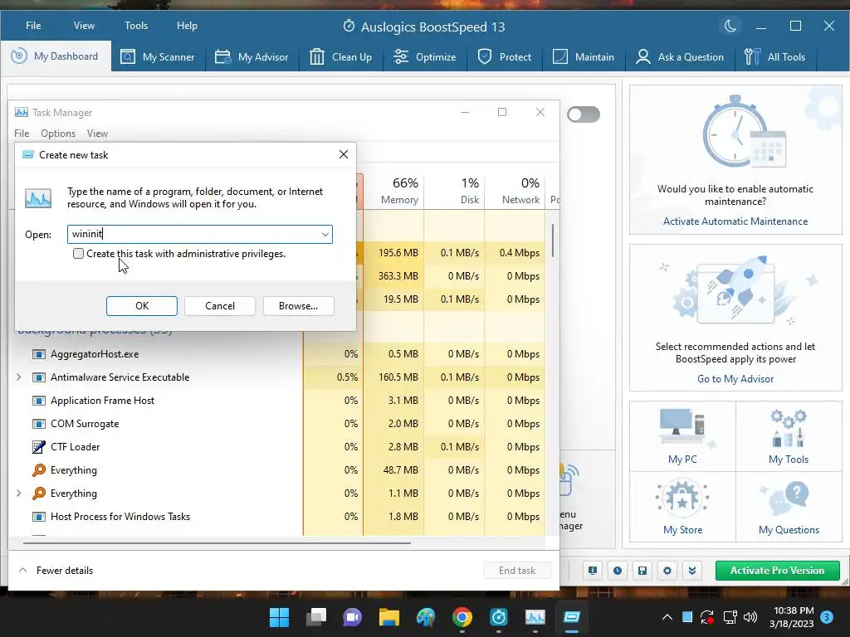Click the info icon in bottom toolbar
Screen dimensions: 850x637
(593, 571)
